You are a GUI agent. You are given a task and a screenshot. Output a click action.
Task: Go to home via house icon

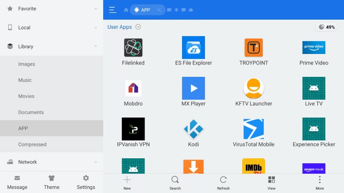[x=126, y=10]
